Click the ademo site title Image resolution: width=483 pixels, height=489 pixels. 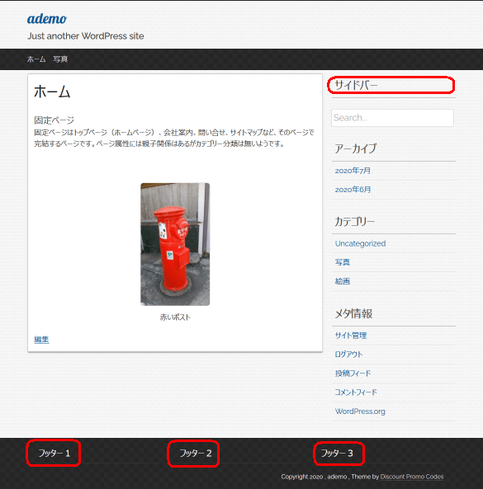pyautogui.click(x=47, y=19)
